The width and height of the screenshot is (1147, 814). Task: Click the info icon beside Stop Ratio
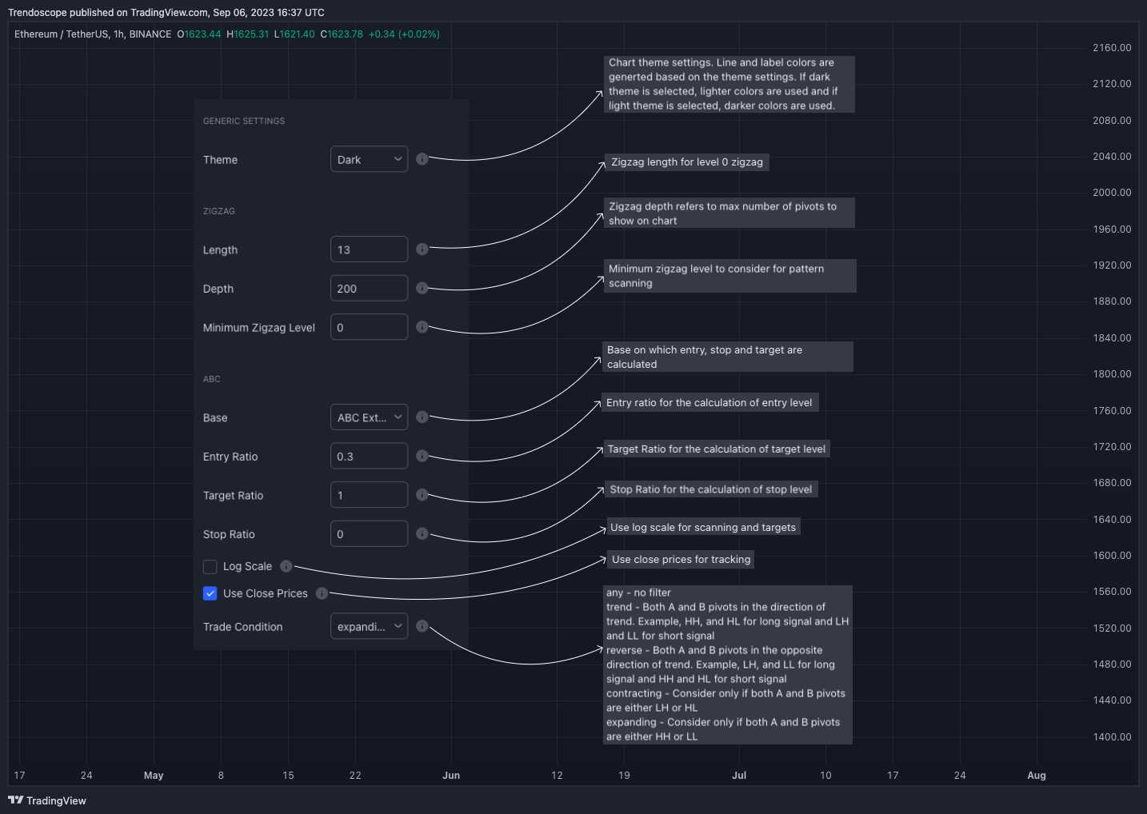click(422, 533)
